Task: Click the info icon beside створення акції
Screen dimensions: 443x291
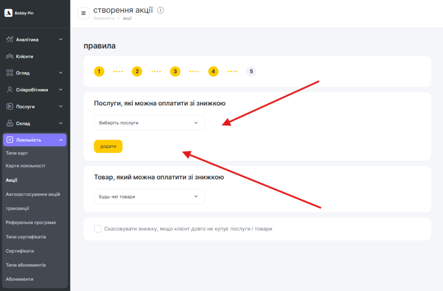Action: [x=161, y=10]
